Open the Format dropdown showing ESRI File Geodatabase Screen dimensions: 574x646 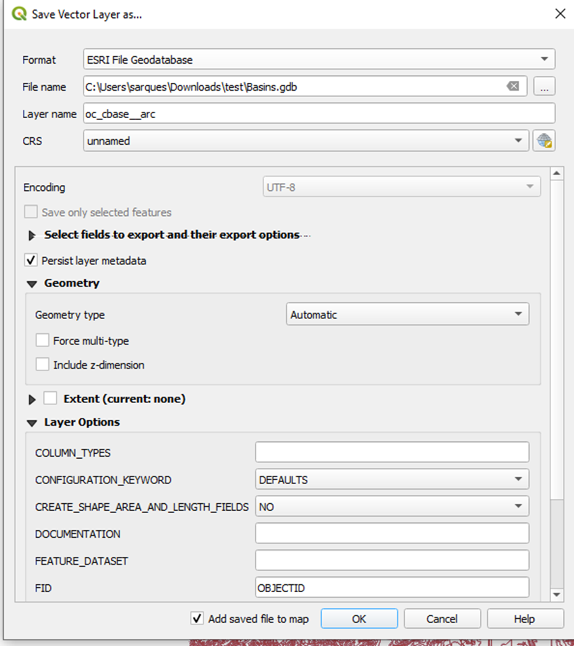pos(319,59)
